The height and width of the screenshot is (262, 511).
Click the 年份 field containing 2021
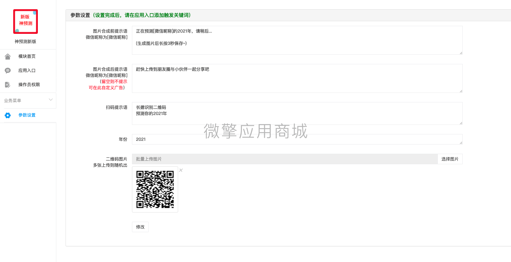pyautogui.click(x=297, y=139)
